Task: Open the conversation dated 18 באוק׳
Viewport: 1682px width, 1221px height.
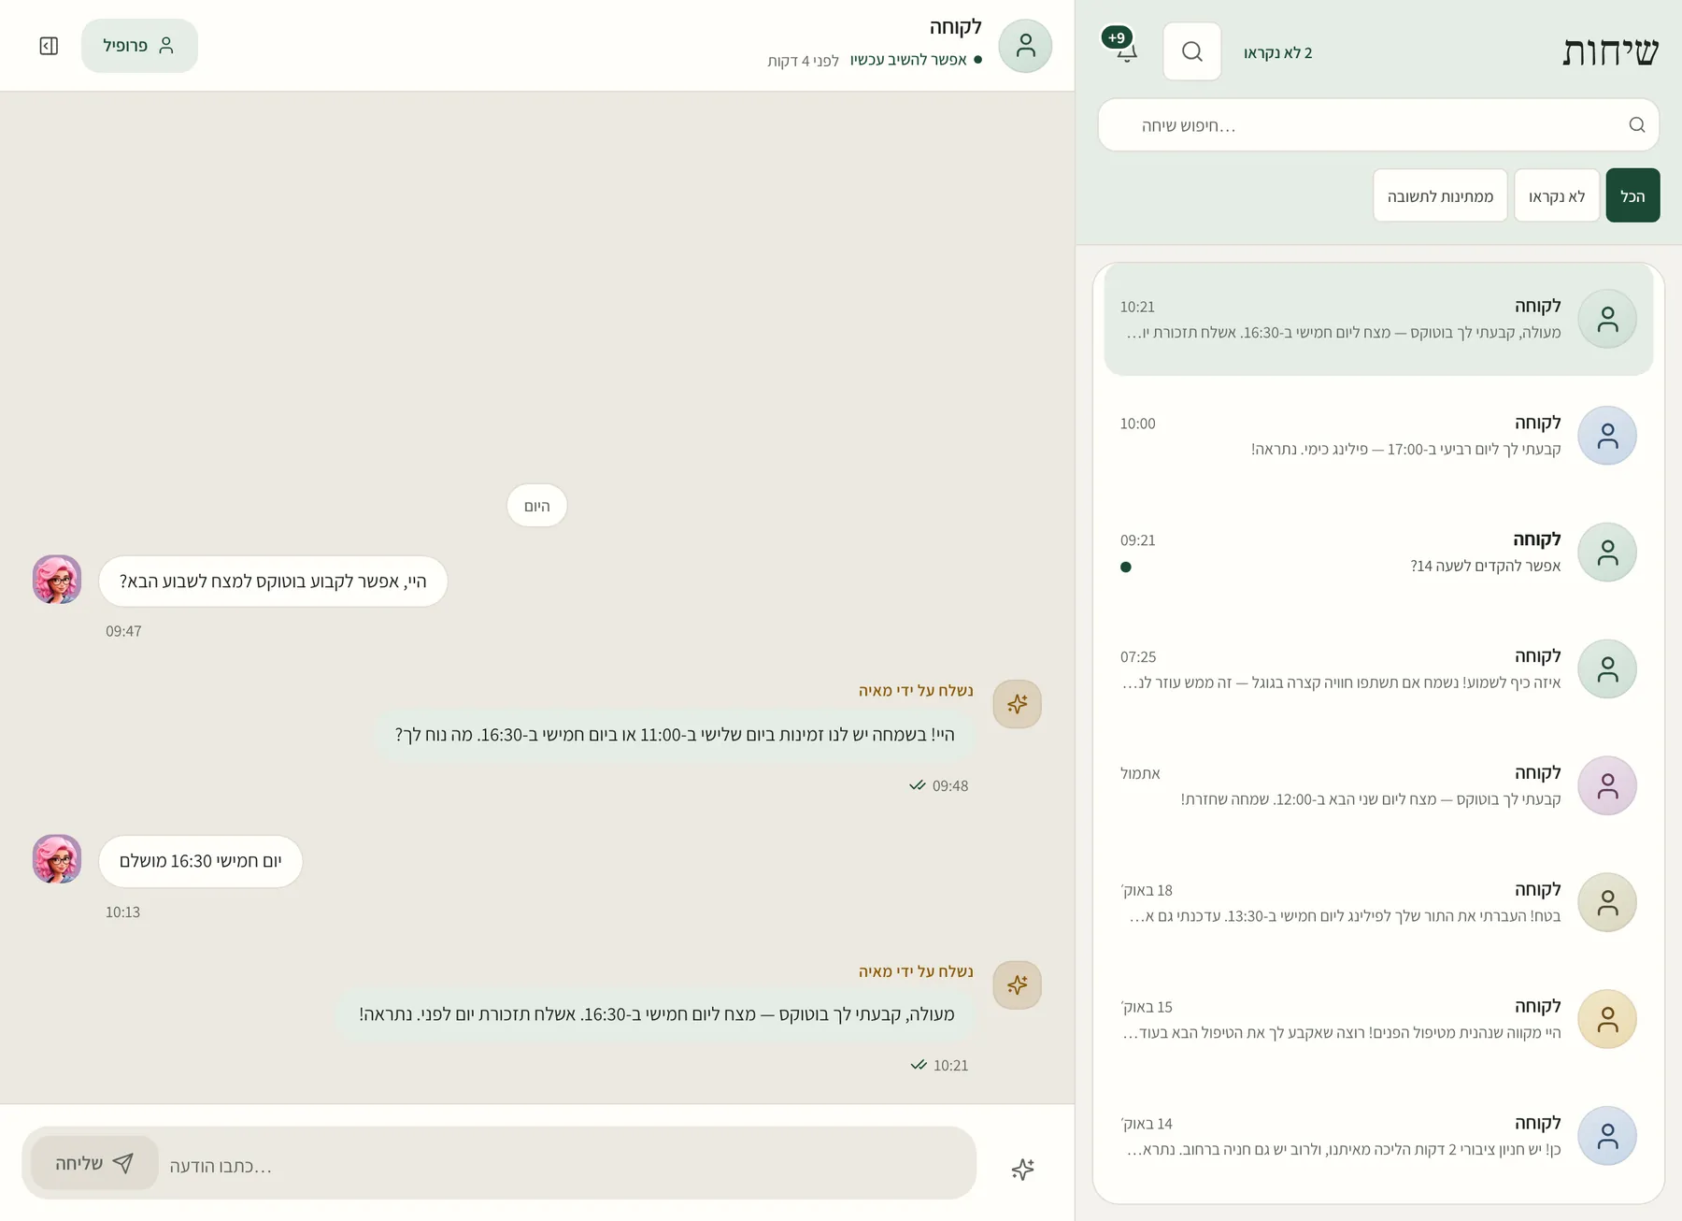Action: pyautogui.click(x=1378, y=903)
